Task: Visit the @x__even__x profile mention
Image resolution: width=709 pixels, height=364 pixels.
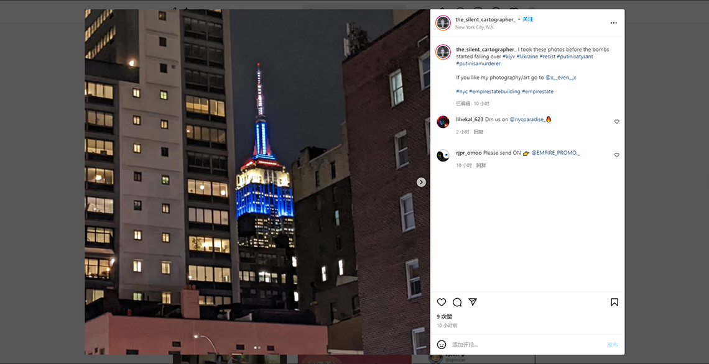Action: [x=561, y=78]
